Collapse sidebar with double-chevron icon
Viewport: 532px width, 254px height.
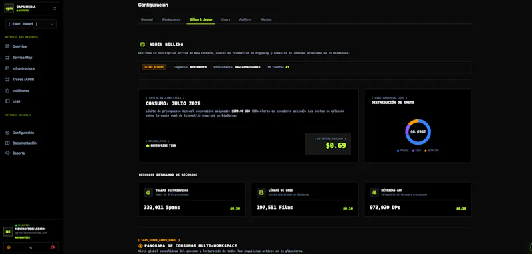[x=31, y=247]
